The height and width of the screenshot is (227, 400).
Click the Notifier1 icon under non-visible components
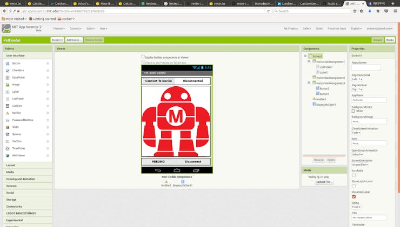click(166, 182)
